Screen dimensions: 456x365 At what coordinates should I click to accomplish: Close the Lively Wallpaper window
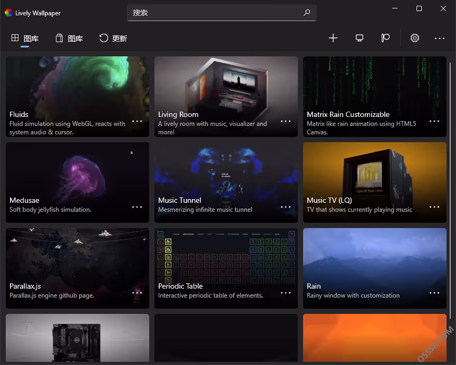click(x=443, y=8)
